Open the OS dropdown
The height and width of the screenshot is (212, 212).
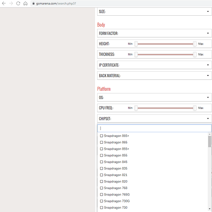154,98
